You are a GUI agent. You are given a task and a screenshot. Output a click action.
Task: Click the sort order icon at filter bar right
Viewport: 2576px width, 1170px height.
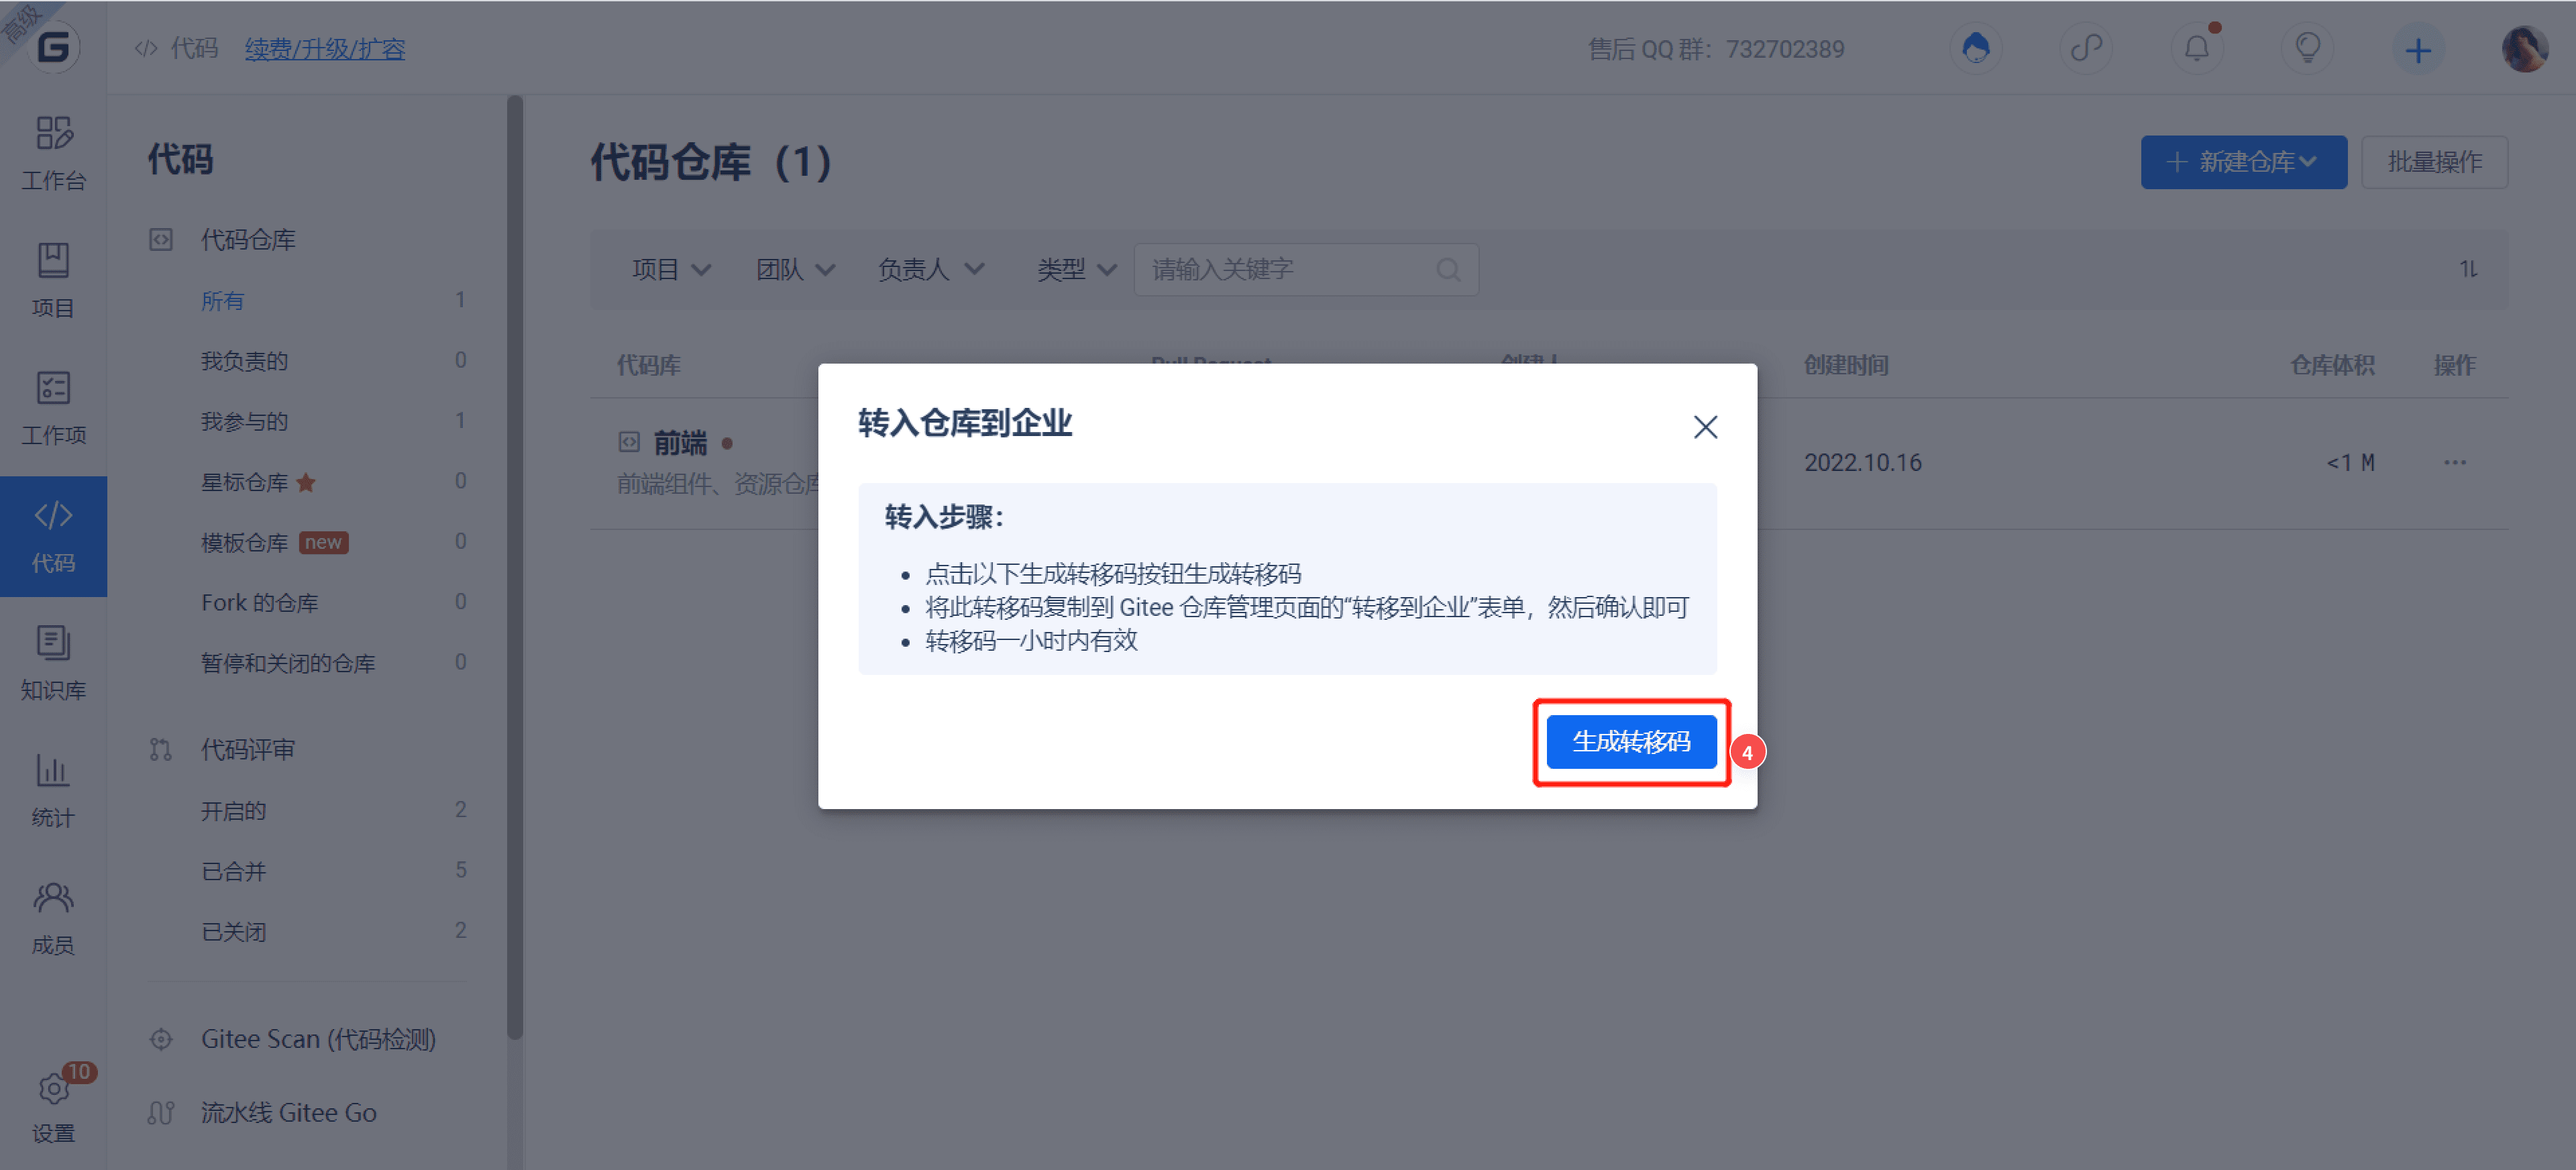(x=2469, y=268)
